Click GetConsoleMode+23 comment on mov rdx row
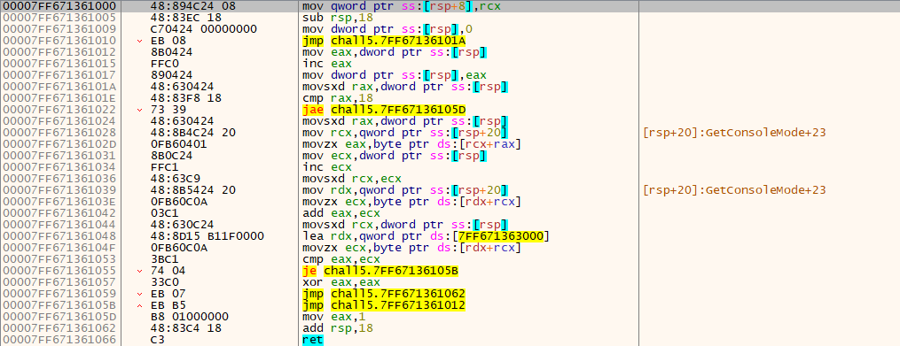The width and height of the screenshot is (900, 346). [734, 189]
